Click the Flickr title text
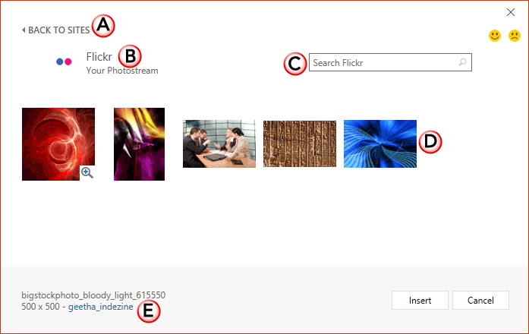The image size is (529, 334). click(99, 57)
